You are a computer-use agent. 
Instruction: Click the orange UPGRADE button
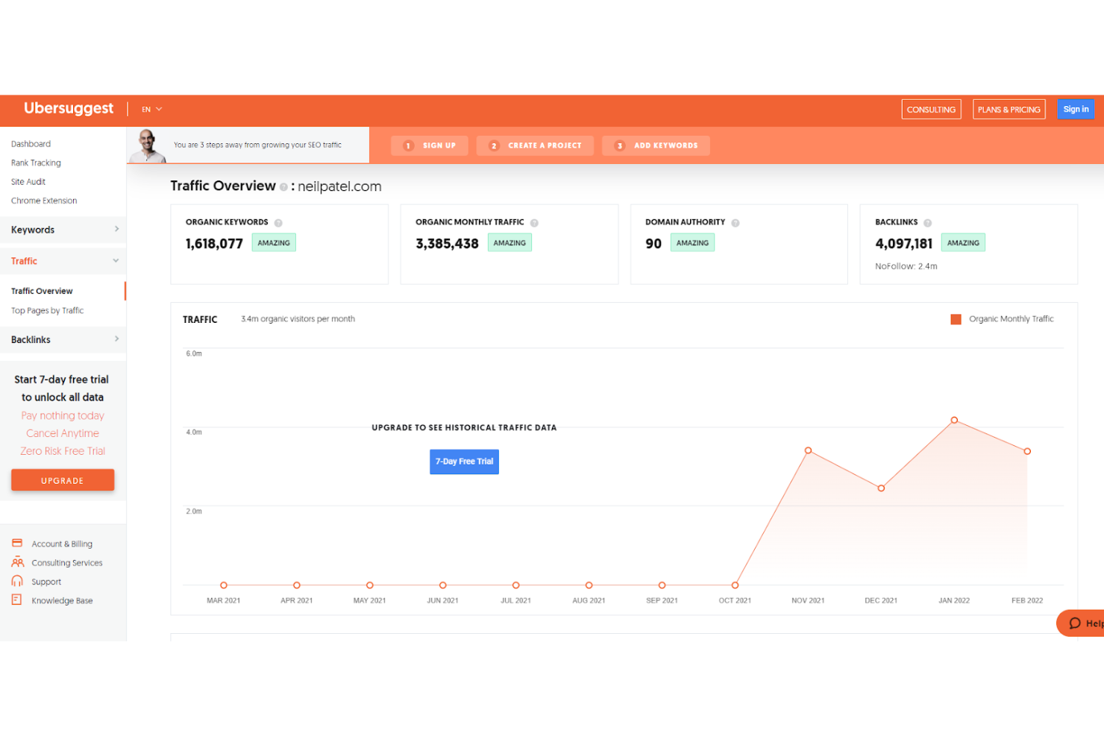point(63,480)
